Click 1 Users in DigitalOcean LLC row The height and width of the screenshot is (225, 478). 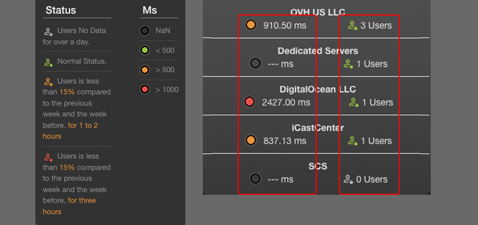[x=378, y=103]
